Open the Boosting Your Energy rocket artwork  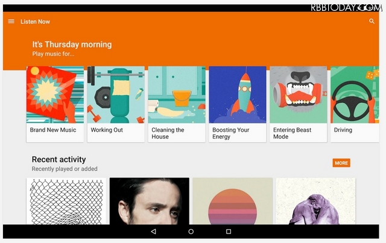coord(238,94)
